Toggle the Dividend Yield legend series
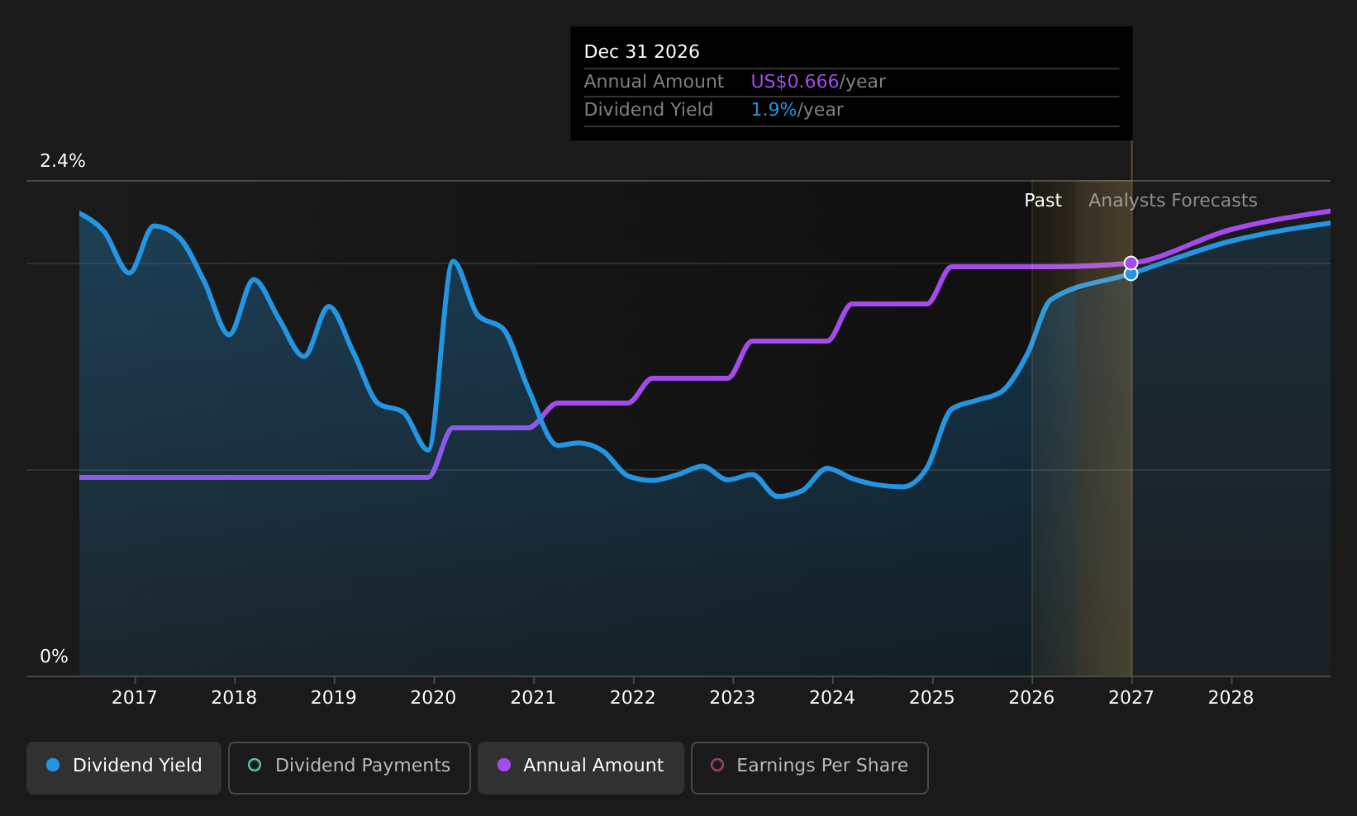 click(124, 767)
